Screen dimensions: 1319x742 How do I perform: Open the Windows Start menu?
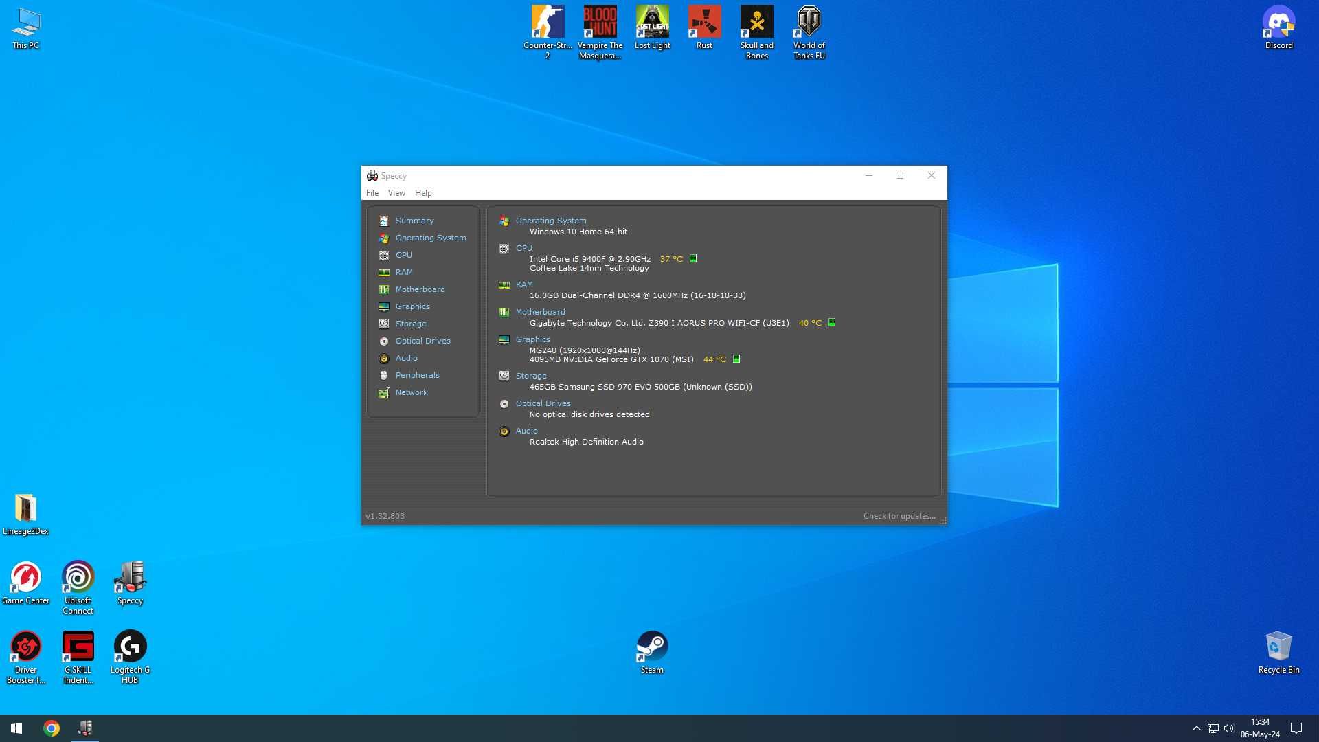16,728
